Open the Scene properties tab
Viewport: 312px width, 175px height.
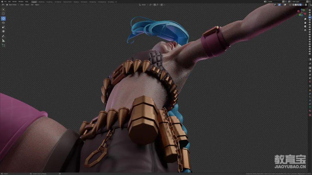[x=310, y=78]
